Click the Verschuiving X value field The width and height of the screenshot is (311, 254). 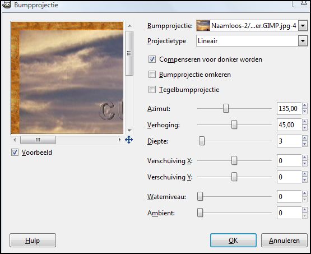(x=289, y=160)
